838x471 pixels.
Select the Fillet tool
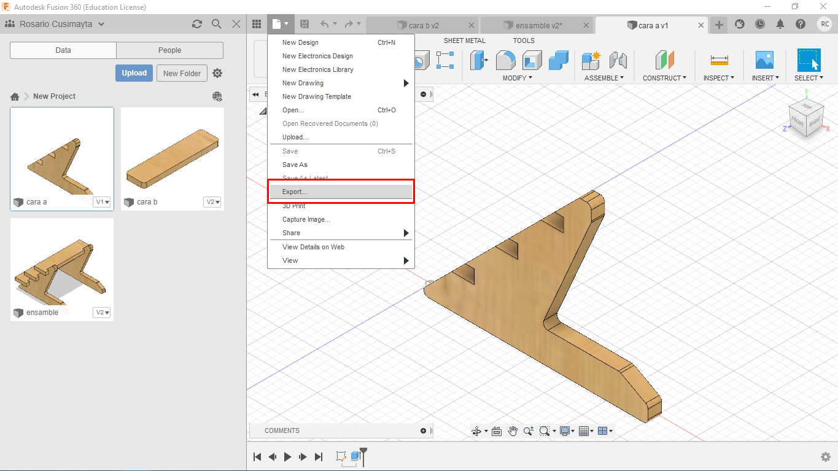click(505, 60)
